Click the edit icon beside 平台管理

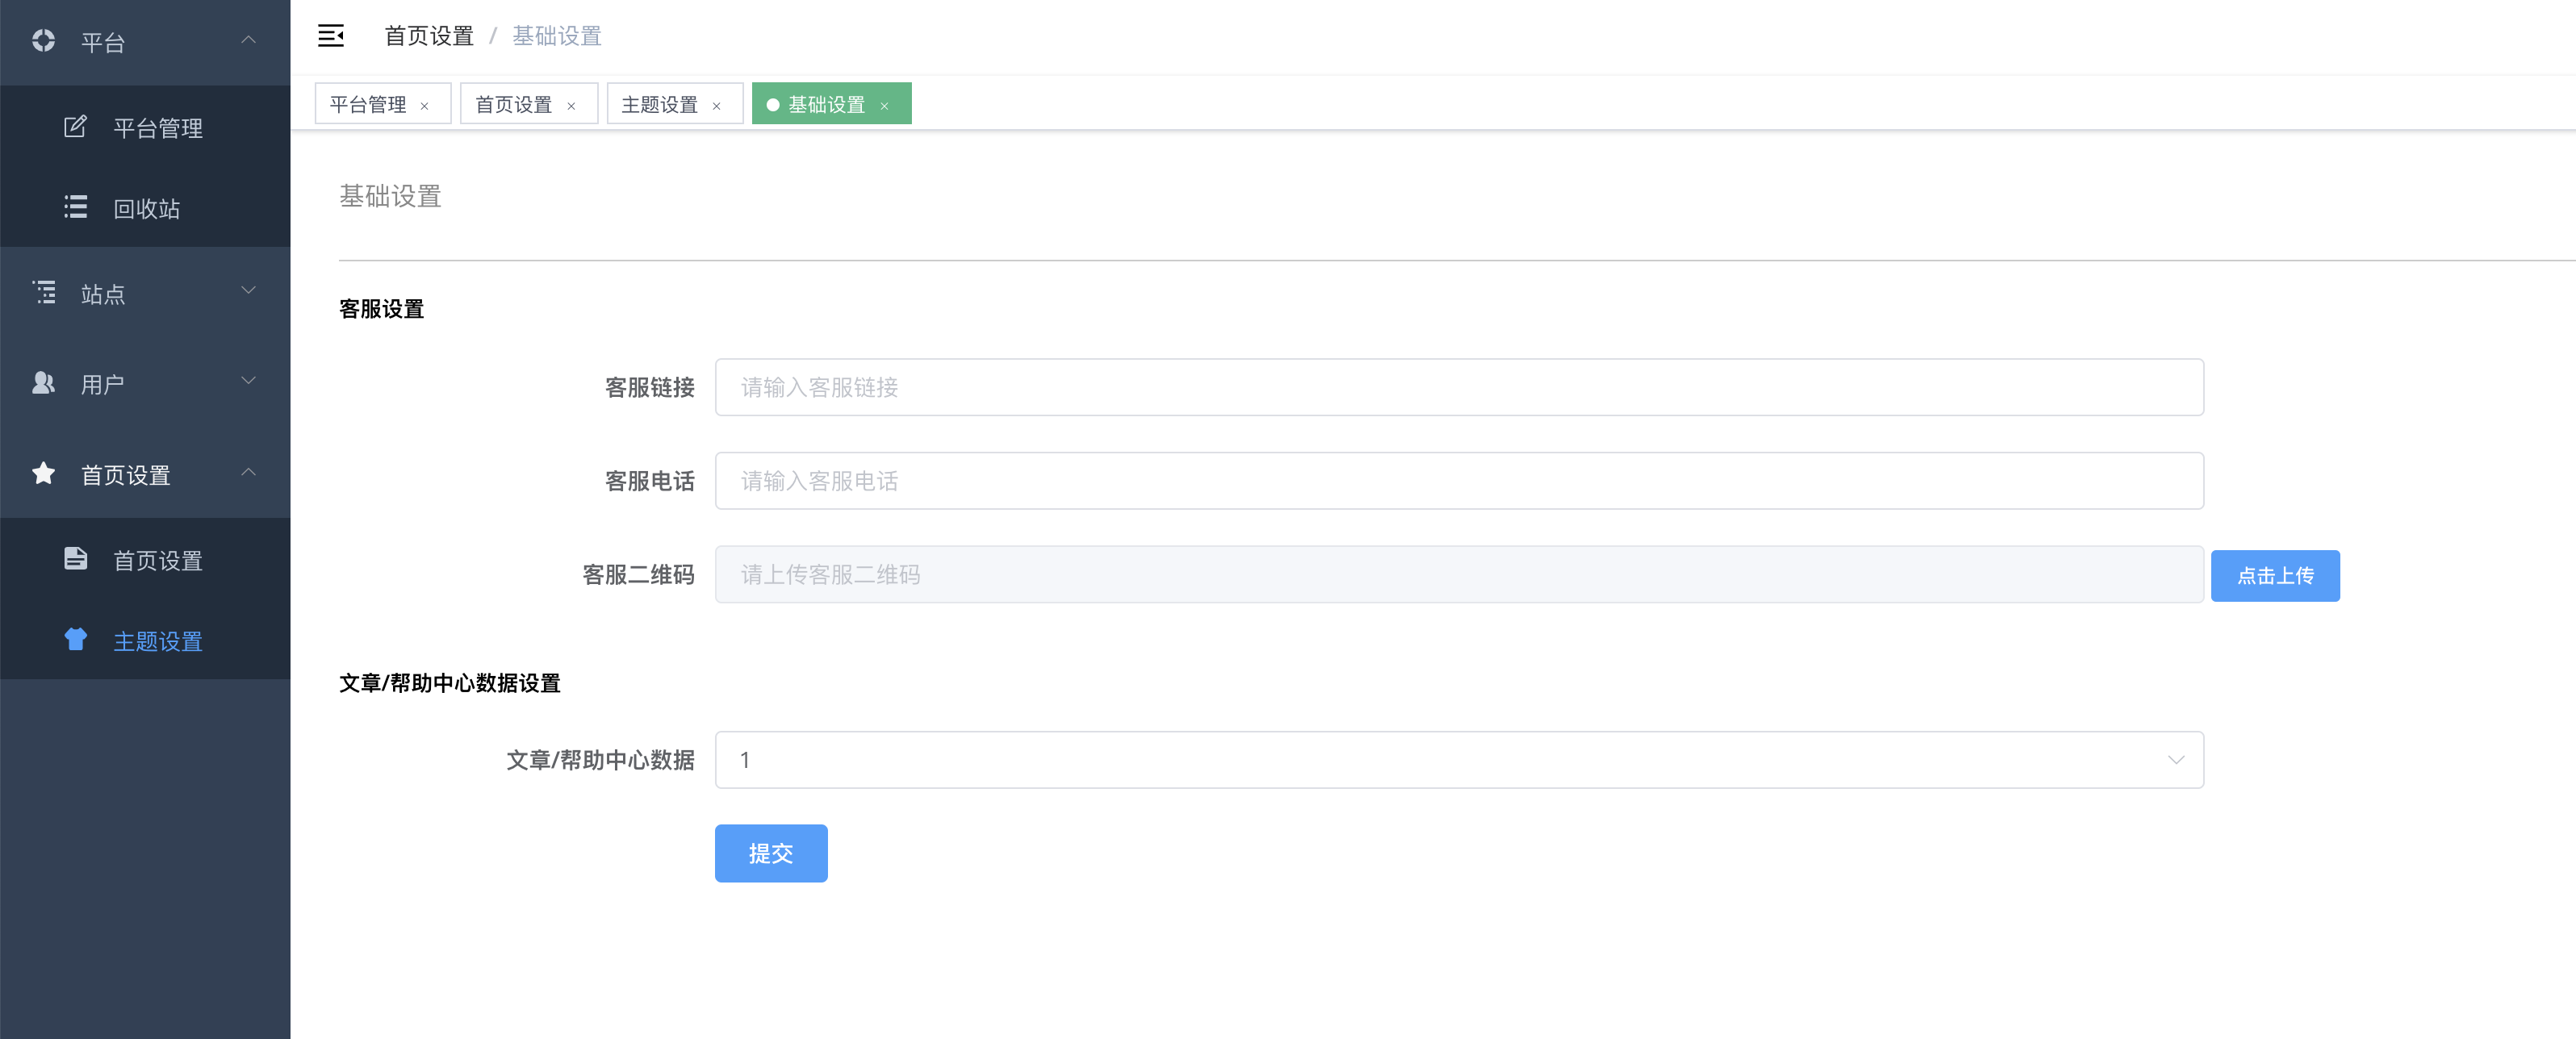click(75, 127)
